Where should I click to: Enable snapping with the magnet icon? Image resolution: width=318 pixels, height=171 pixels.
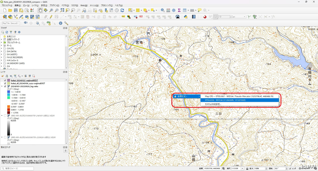pos(205,17)
